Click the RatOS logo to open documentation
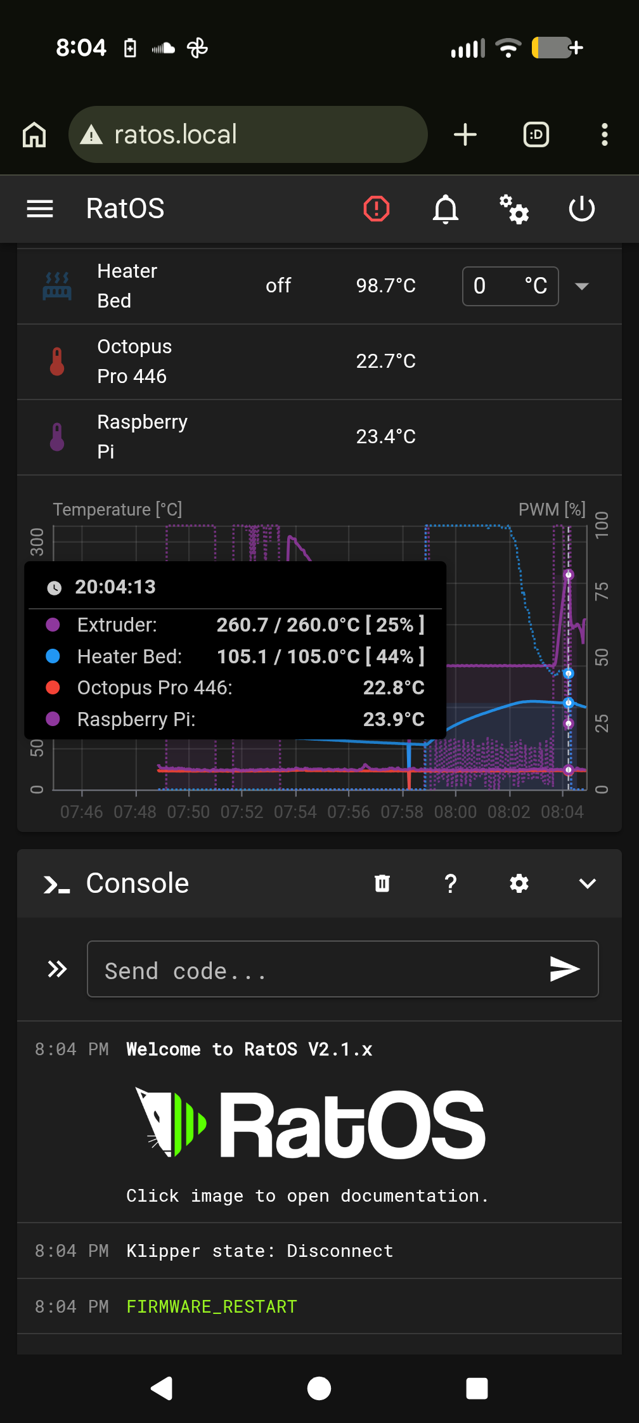 310,1122
